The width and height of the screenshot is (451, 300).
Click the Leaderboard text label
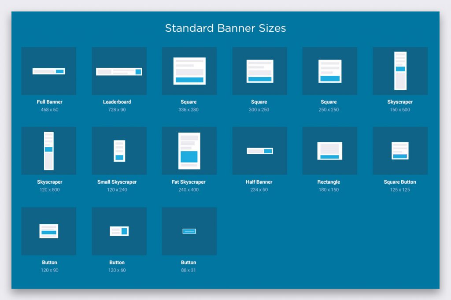tap(117, 102)
